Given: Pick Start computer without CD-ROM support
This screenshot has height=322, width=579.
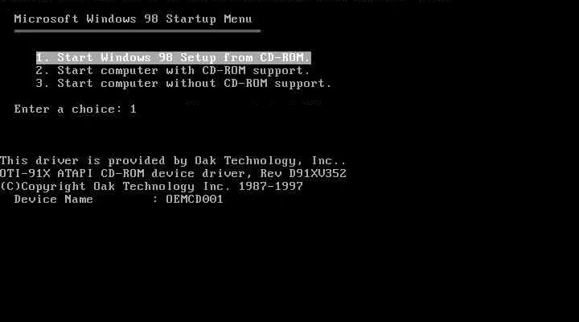Looking at the screenshot, I should coord(183,84).
